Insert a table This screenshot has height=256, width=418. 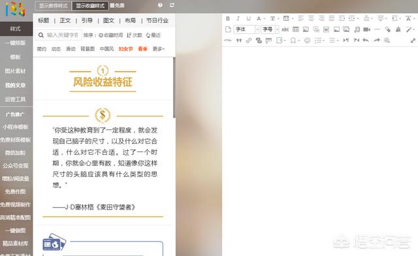pyautogui.click(x=295, y=29)
